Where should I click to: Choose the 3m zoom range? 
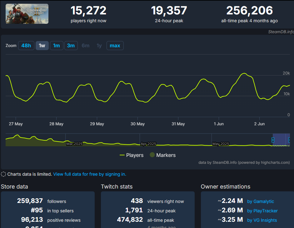pyautogui.click(x=71, y=45)
